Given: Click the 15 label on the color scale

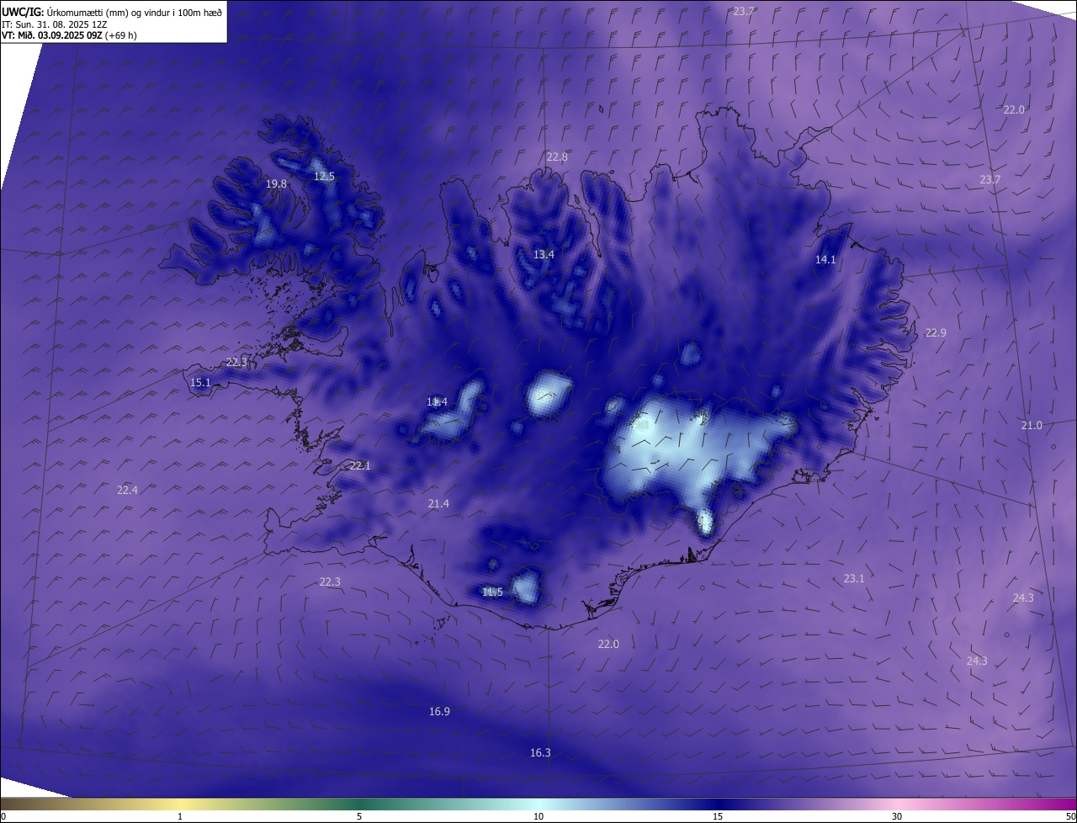Looking at the screenshot, I should click(718, 816).
